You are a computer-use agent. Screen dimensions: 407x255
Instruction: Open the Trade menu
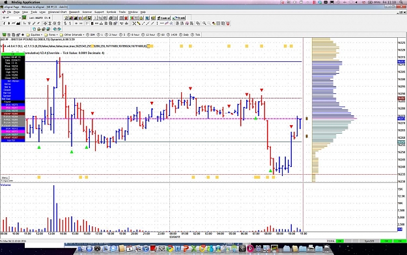(122, 12)
